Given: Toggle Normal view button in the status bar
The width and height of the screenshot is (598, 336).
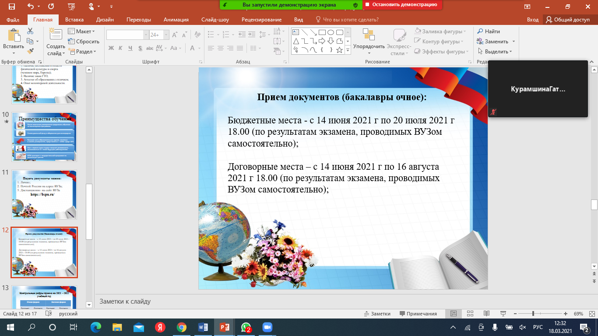Looking at the screenshot, I should 454,314.
